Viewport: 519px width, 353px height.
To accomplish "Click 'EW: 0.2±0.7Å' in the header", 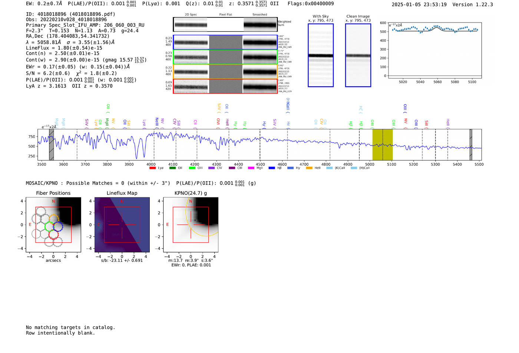I will (x=44, y=4).
